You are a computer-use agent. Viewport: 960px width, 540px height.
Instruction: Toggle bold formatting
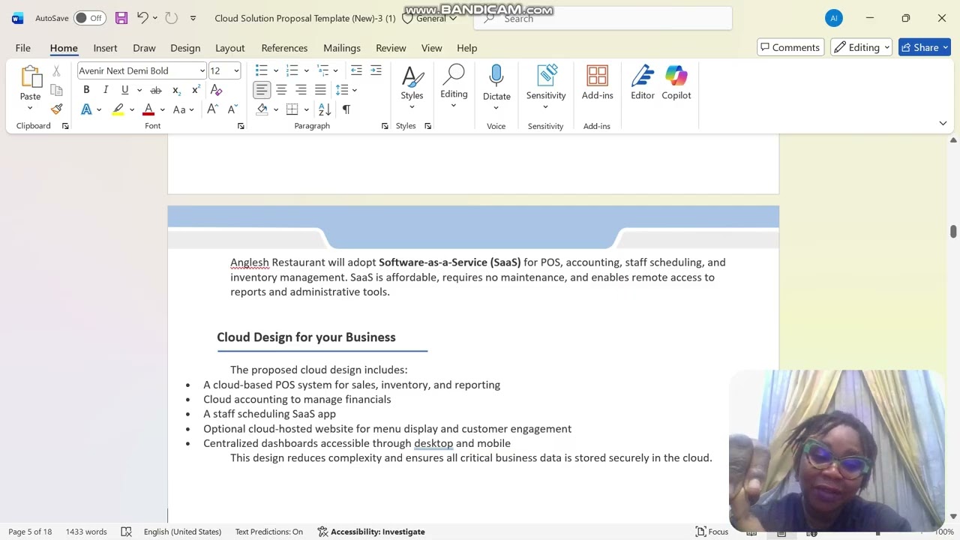point(86,90)
